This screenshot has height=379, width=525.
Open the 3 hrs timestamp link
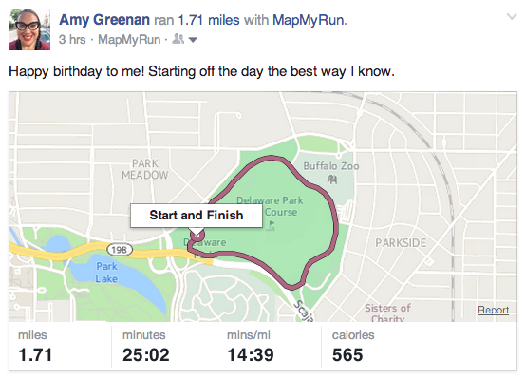coord(72,40)
